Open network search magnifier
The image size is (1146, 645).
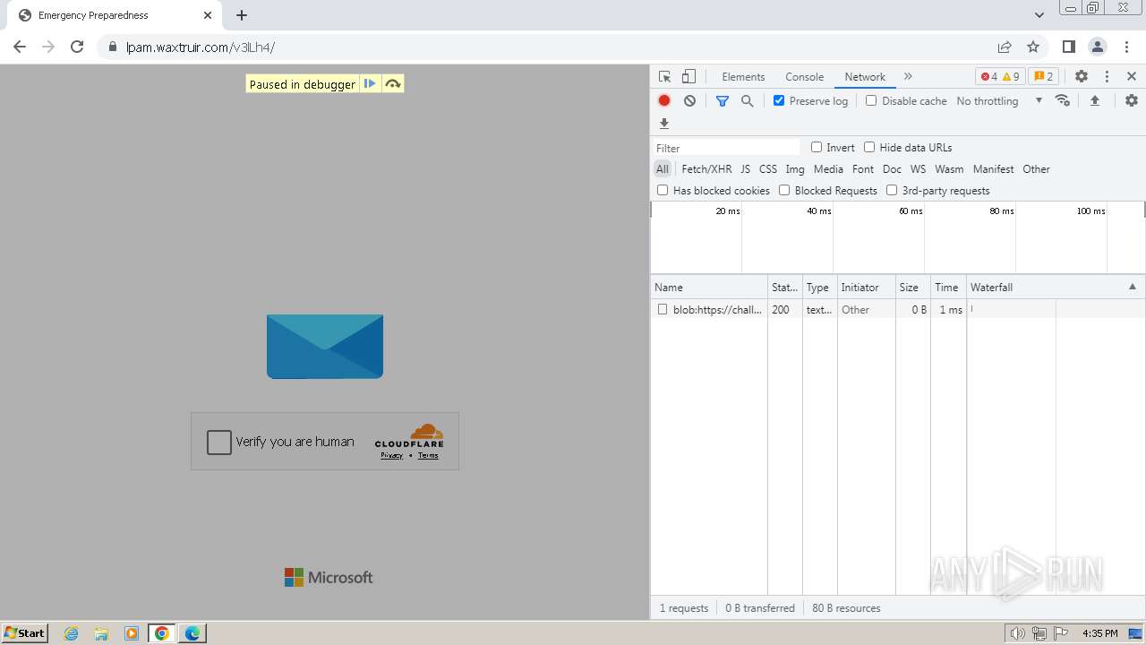(x=748, y=101)
